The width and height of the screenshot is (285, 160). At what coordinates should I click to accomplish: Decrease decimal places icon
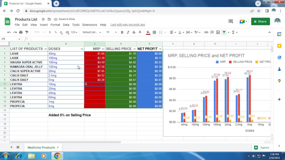tap(61, 32)
